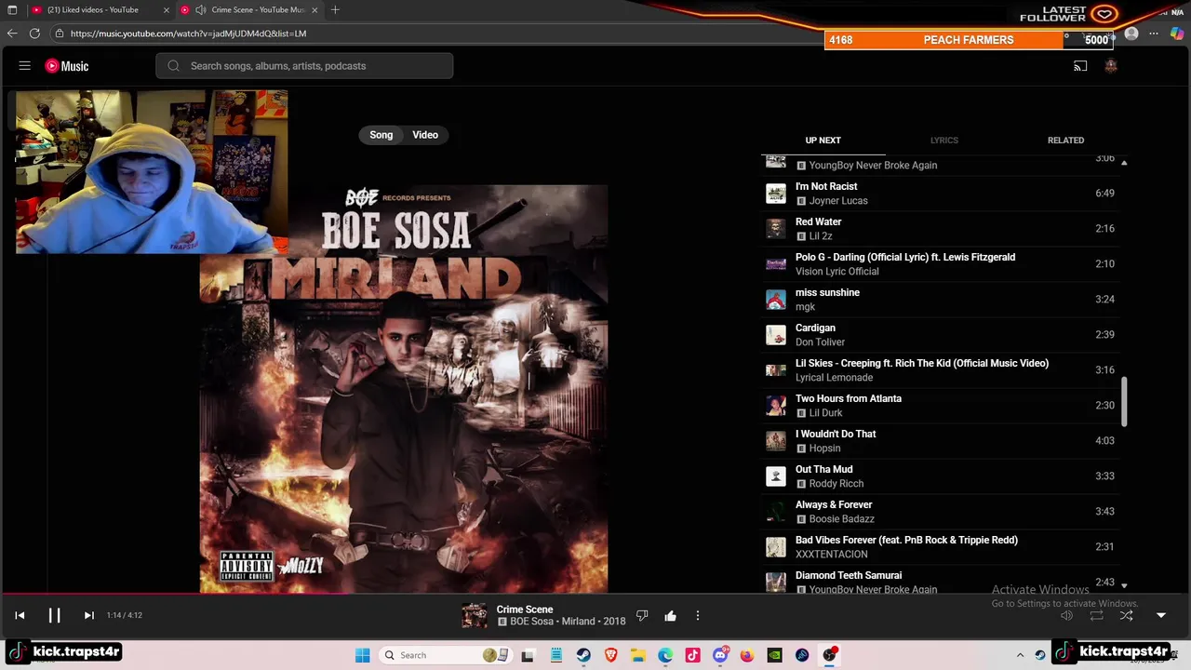Viewport: 1191px width, 670px height.
Task: Open the three-dot menu for Crime Scene
Action: [x=698, y=615]
